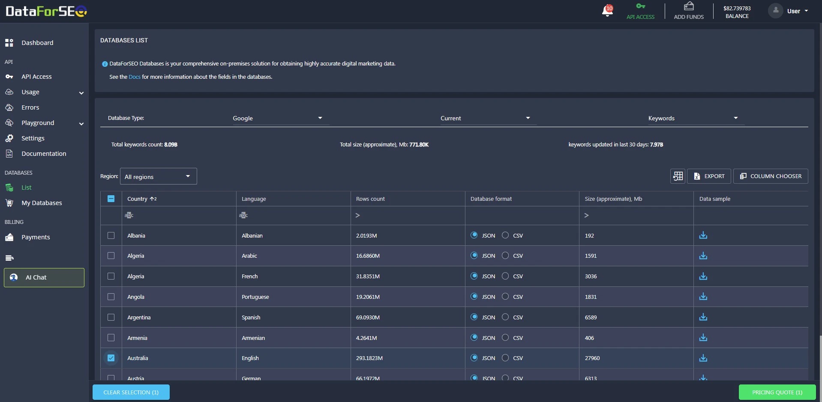Open the All regions dropdown
Viewport: 822px width, 402px height.
click(158, 176)
